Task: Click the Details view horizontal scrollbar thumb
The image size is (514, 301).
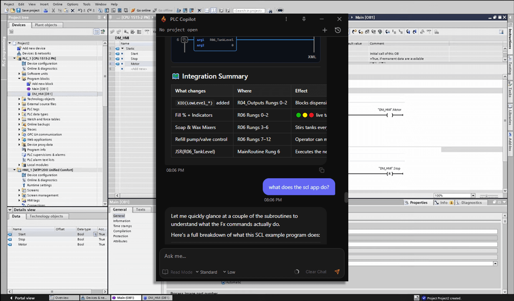Action: coord(52,291)
